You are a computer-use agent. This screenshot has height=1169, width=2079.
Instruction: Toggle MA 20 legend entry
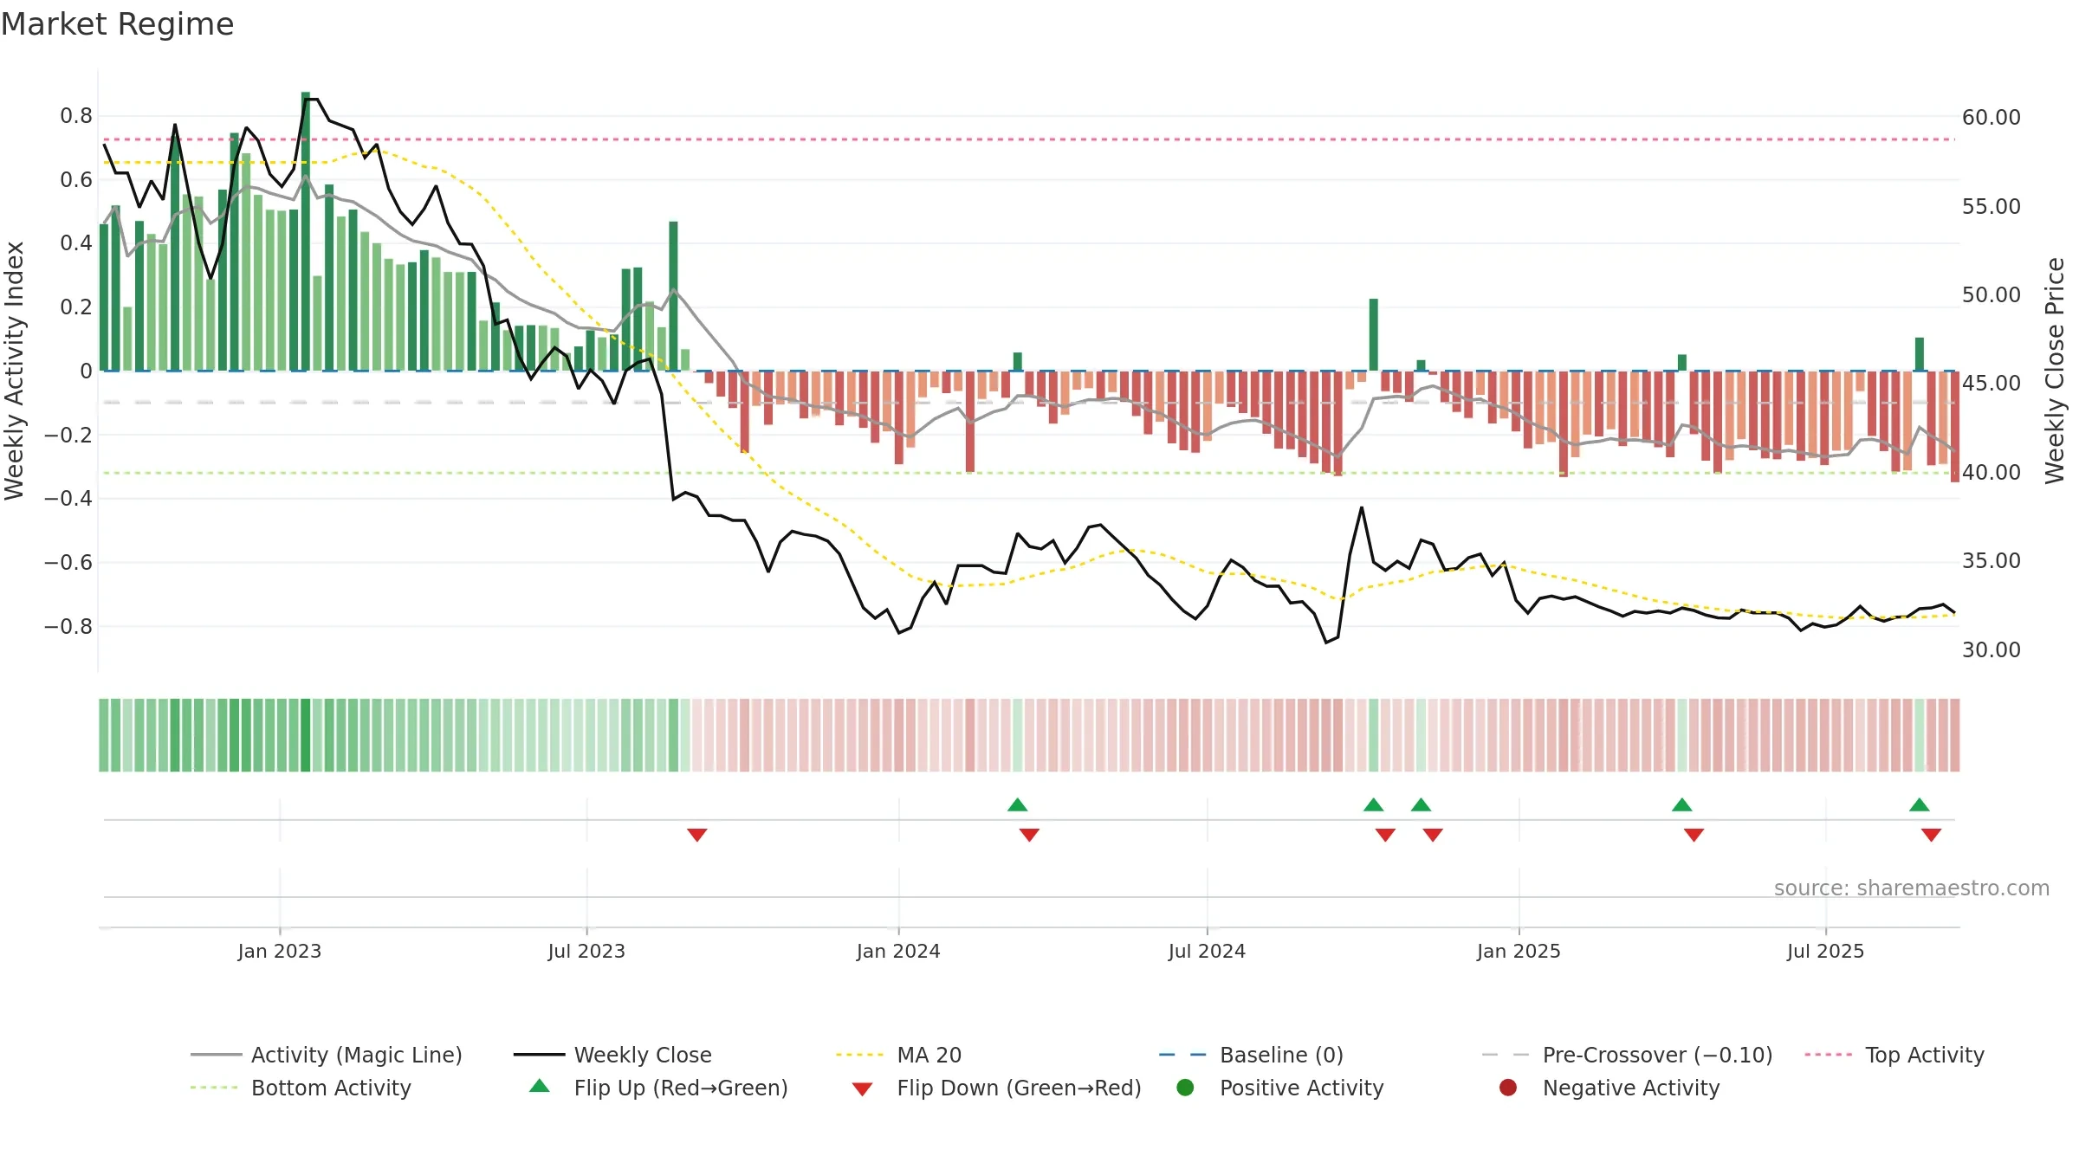898,1055
